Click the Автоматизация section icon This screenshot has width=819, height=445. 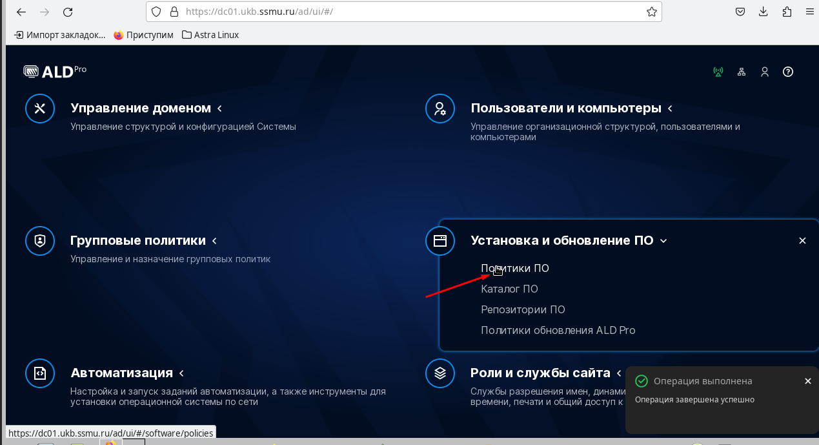pos(39,373)
